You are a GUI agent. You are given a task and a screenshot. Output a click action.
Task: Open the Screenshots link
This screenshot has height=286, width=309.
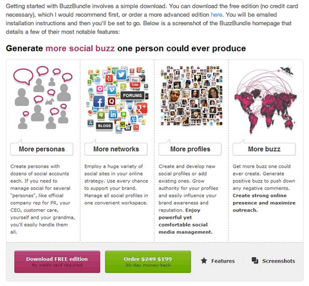tap(279, 261)
